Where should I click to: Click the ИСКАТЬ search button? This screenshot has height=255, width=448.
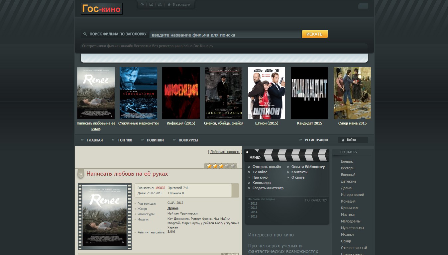click(315, 34)
